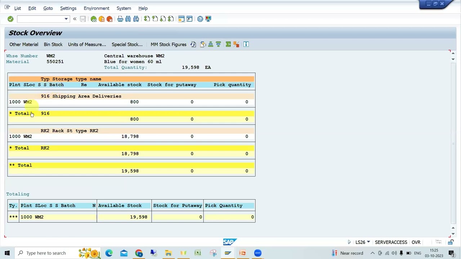Click the 19,598 value in Totaling table

139,217
